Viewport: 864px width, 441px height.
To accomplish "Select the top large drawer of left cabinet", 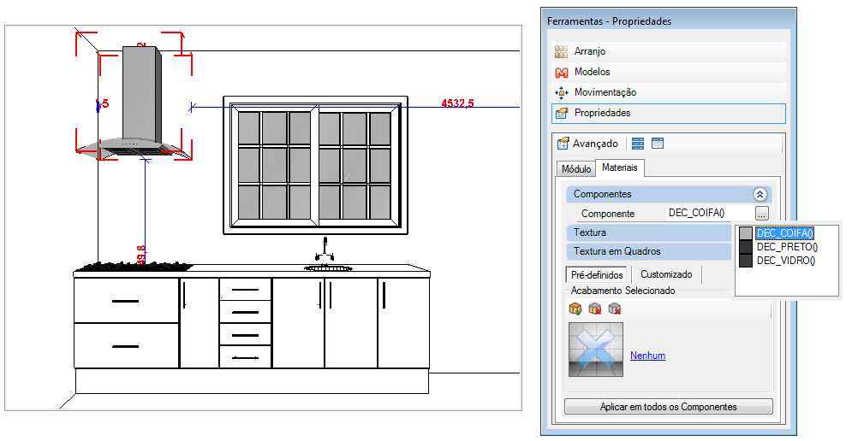I will [x=126, y=300].
